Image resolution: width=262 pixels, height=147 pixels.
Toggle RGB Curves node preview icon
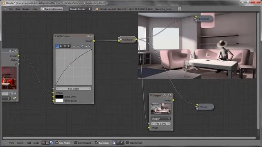pyautogui.click(x=88, y=36)
